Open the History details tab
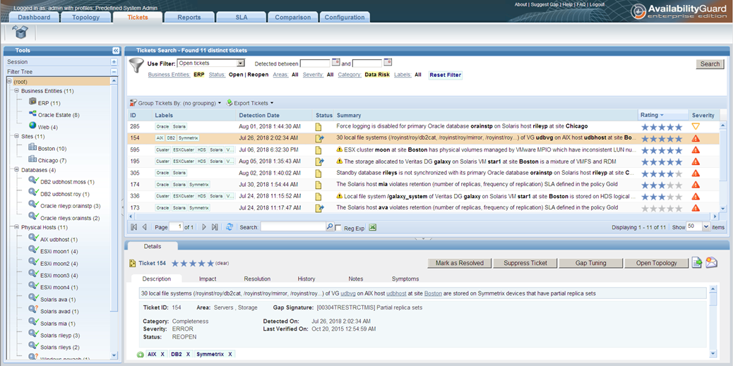Image resolution: width=733 pixels, height=366 pixels. (306, 279)
